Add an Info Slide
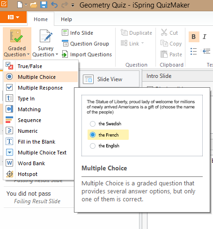 tap(77, 33)
